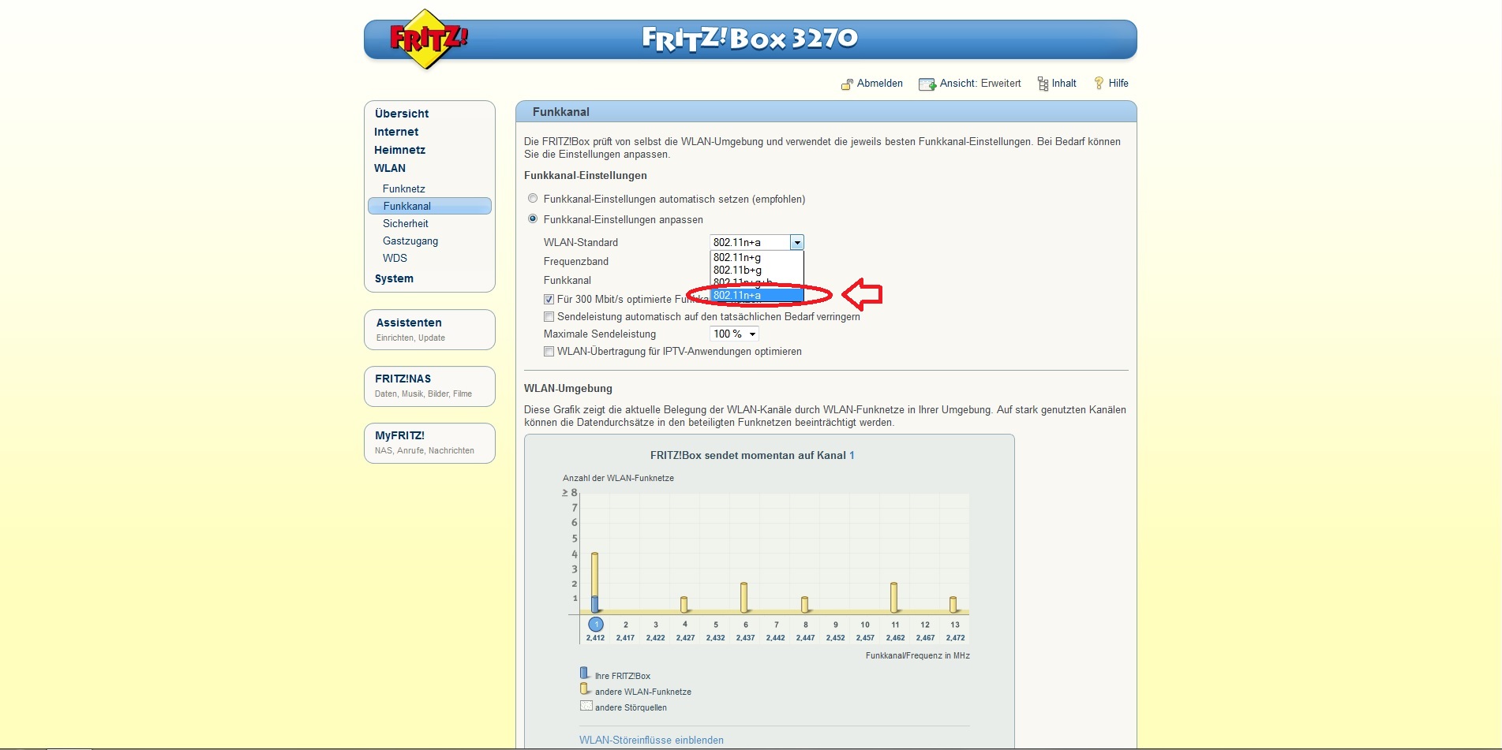Click the channel 11 bar in chart
The image size is (1502, 750).
point(893,597)
